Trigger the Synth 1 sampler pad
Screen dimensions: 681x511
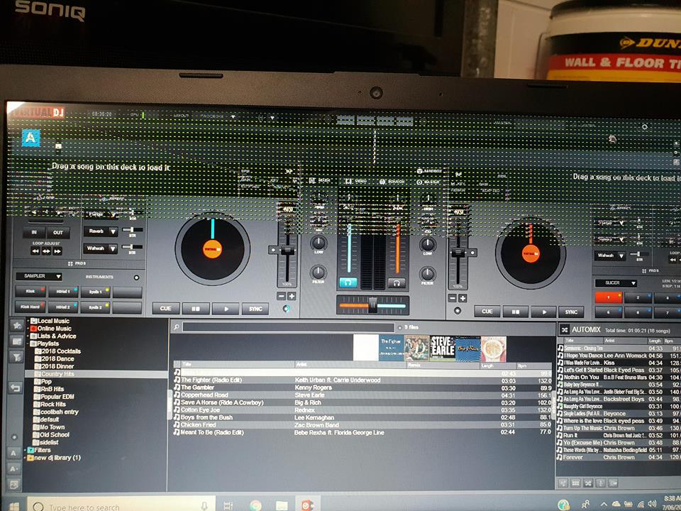pos(96,292)
